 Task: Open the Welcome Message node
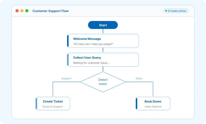point(103,41)
